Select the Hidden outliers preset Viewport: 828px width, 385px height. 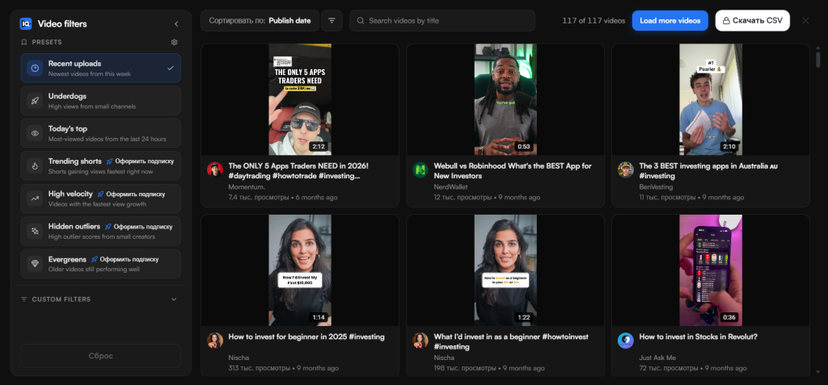pos(101,231)
